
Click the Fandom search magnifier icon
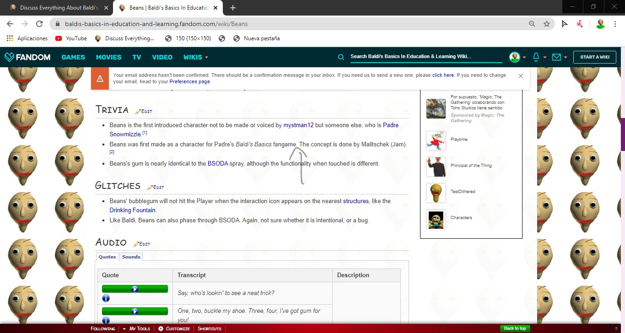pos(341,57)
